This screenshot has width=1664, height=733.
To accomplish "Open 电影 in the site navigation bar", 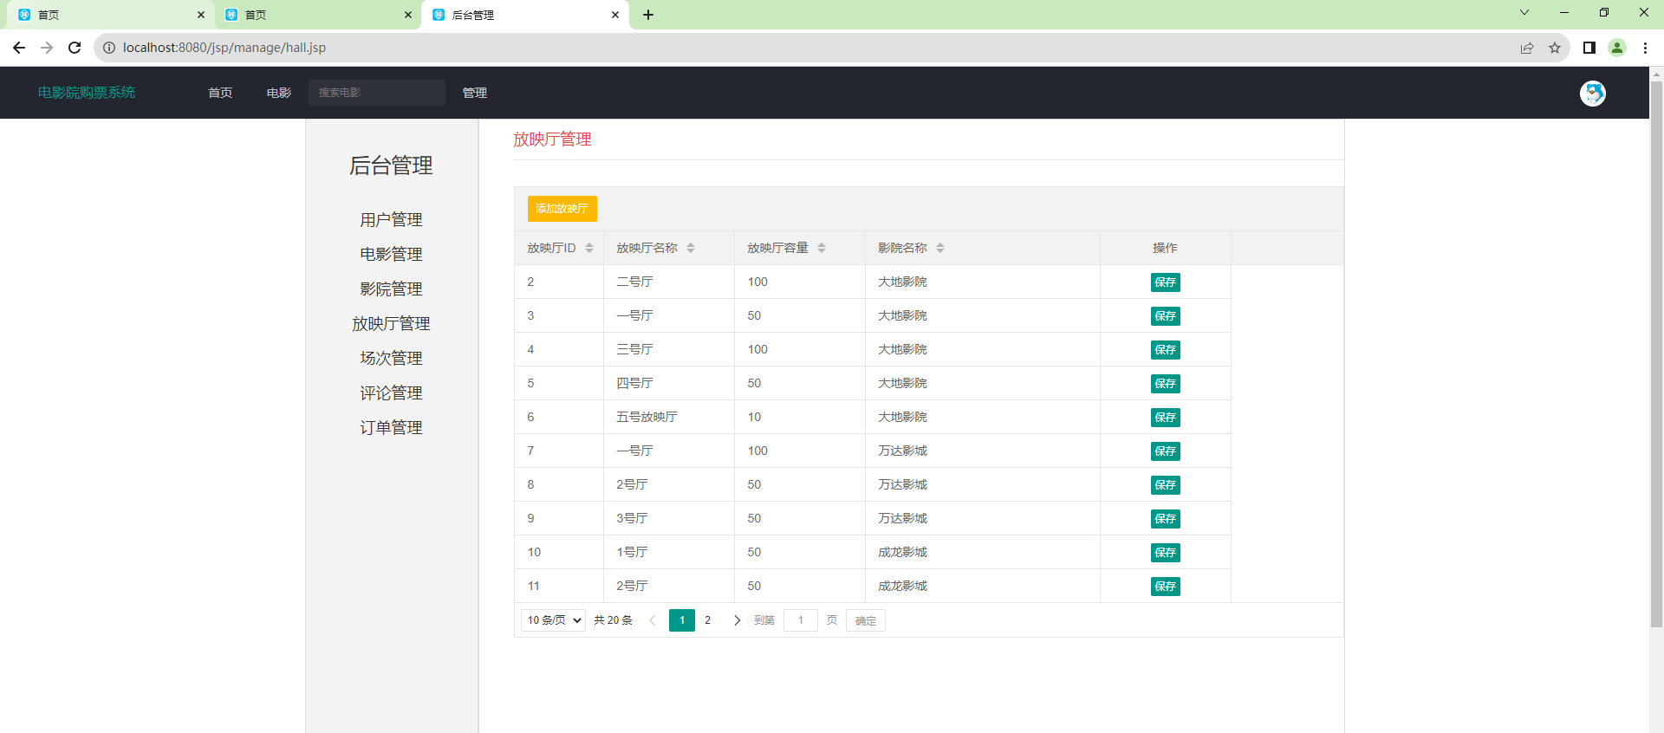I will (x=279, y=93).
